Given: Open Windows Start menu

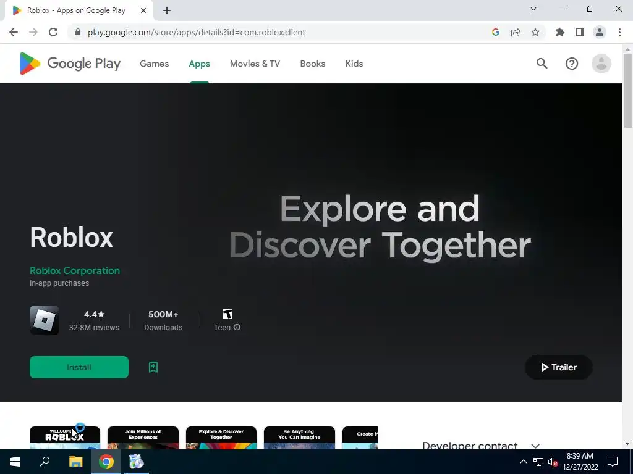Looking at the screenshot, I should coord(15,462).
